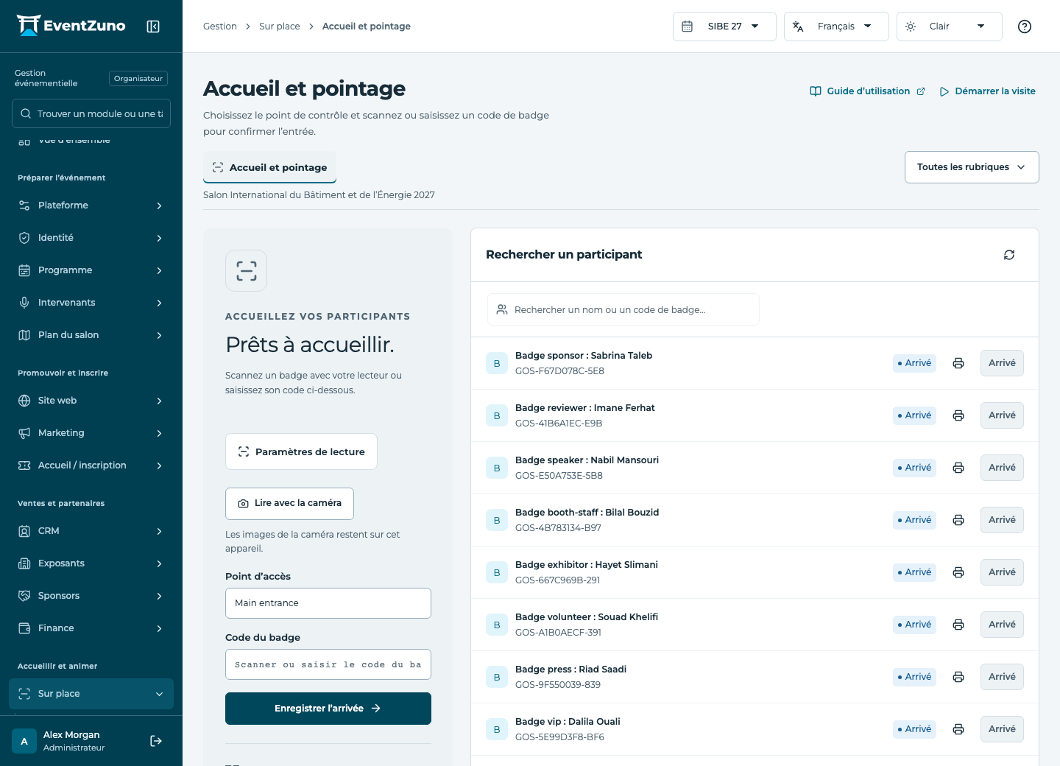
Task: Print badge for Hayet Slimani
Action: click(958, 572)
